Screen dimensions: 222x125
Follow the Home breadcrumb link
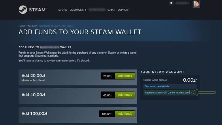[22, 26]
